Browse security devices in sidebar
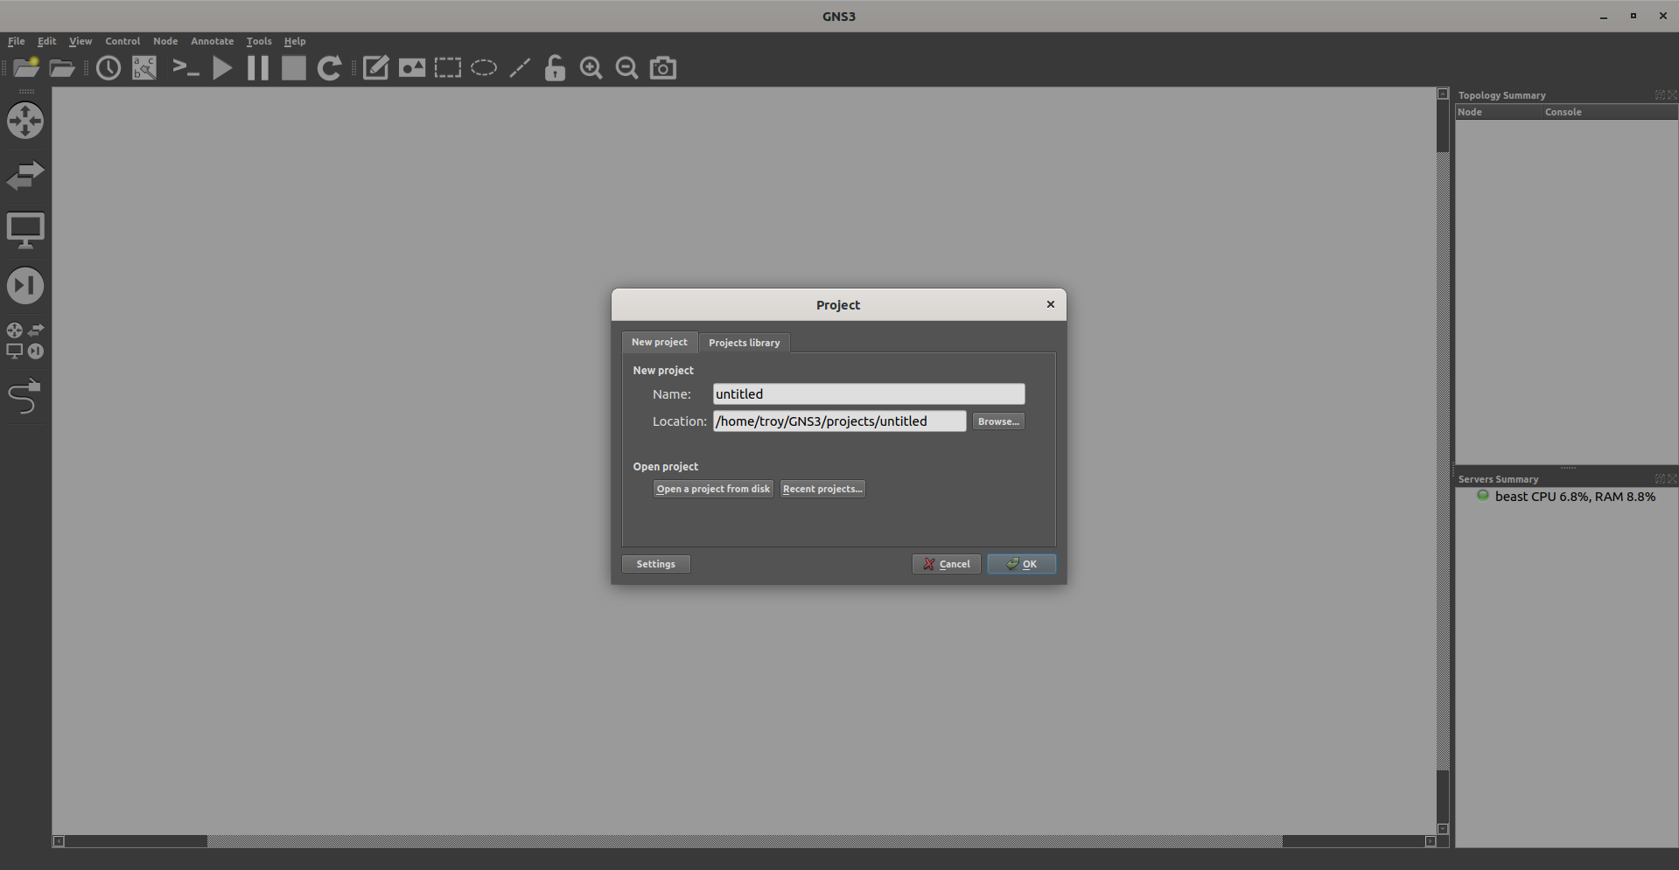Viewport: 1679px width, 870px height. point(25,286)
